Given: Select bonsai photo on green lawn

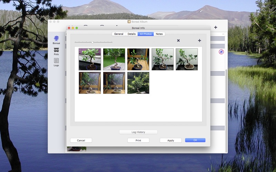Looking at the screenshot, I should [x=114, y=59].
